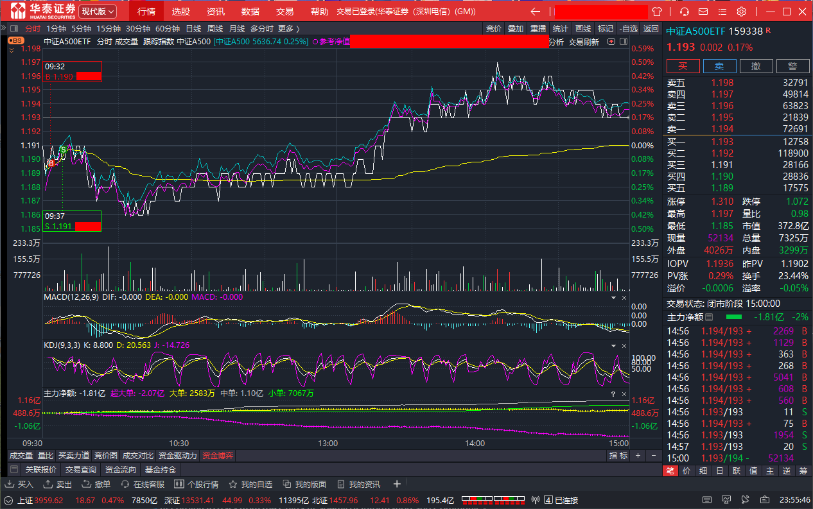This screenshot has width=813, height=509.
Task: Toggle the right side panel icon
Action: tap(623, 42)
